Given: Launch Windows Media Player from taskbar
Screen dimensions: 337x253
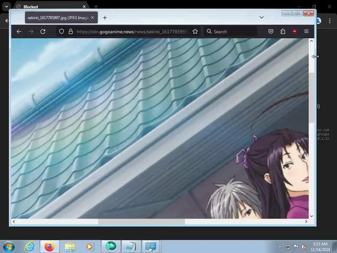Looking at the screenshot, I should coord(90,246).
